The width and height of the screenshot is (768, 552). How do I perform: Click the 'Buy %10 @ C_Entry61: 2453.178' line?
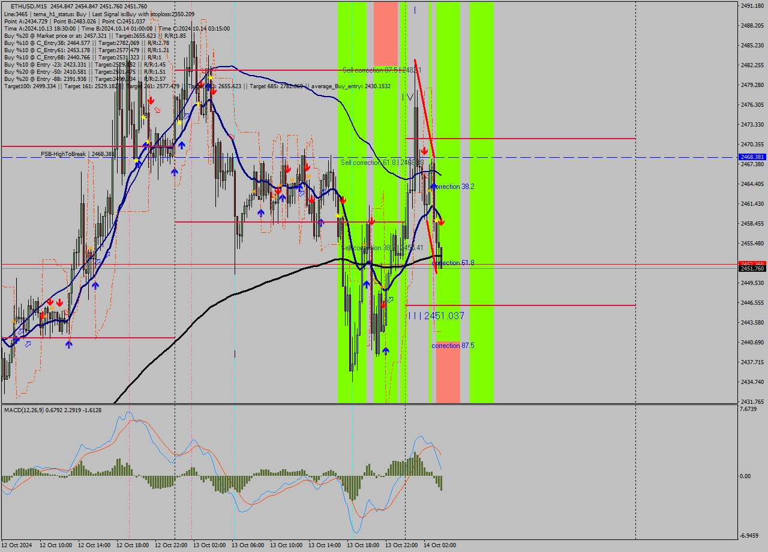[86, 50]
